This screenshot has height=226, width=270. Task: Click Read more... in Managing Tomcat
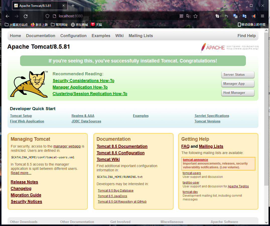pos(21,173)
